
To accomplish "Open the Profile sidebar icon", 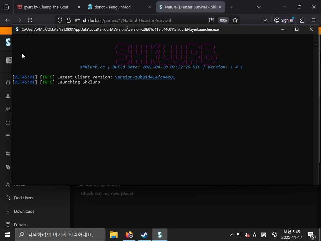I will pos(8,96).
